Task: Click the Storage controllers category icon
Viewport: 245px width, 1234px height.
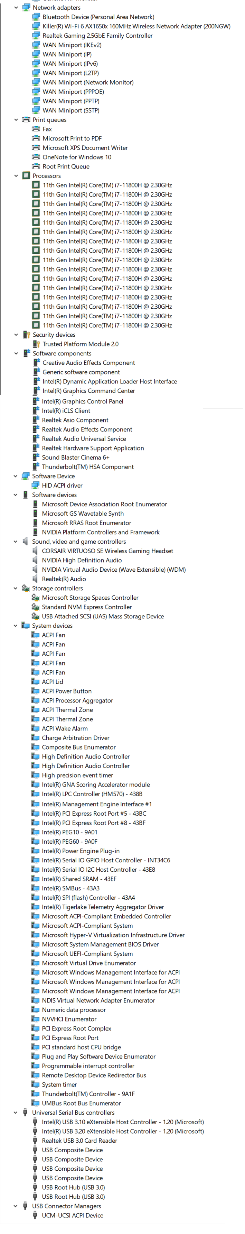Action: click(x=25, y=588)
